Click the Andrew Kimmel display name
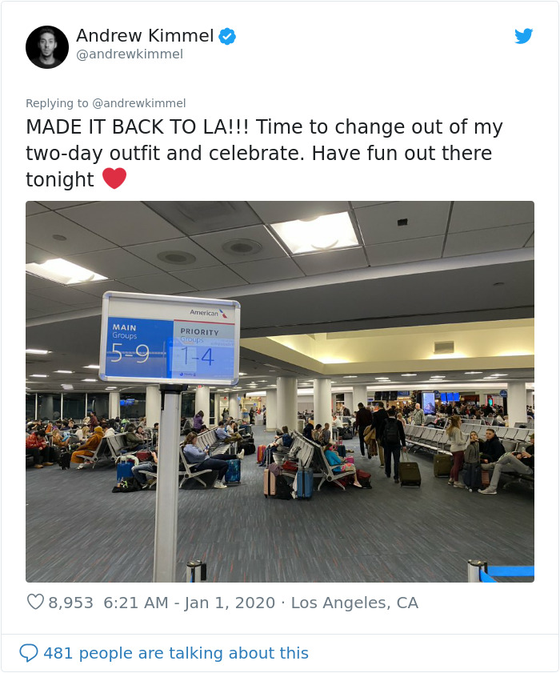Image resolution: width=560 pixels, height=673 pixels. [x=147, y=35]
